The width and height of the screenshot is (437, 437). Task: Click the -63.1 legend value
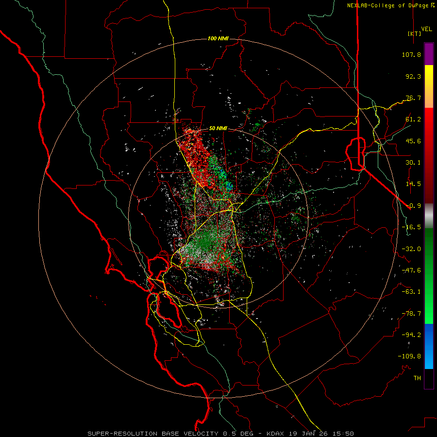coord(411,292)
